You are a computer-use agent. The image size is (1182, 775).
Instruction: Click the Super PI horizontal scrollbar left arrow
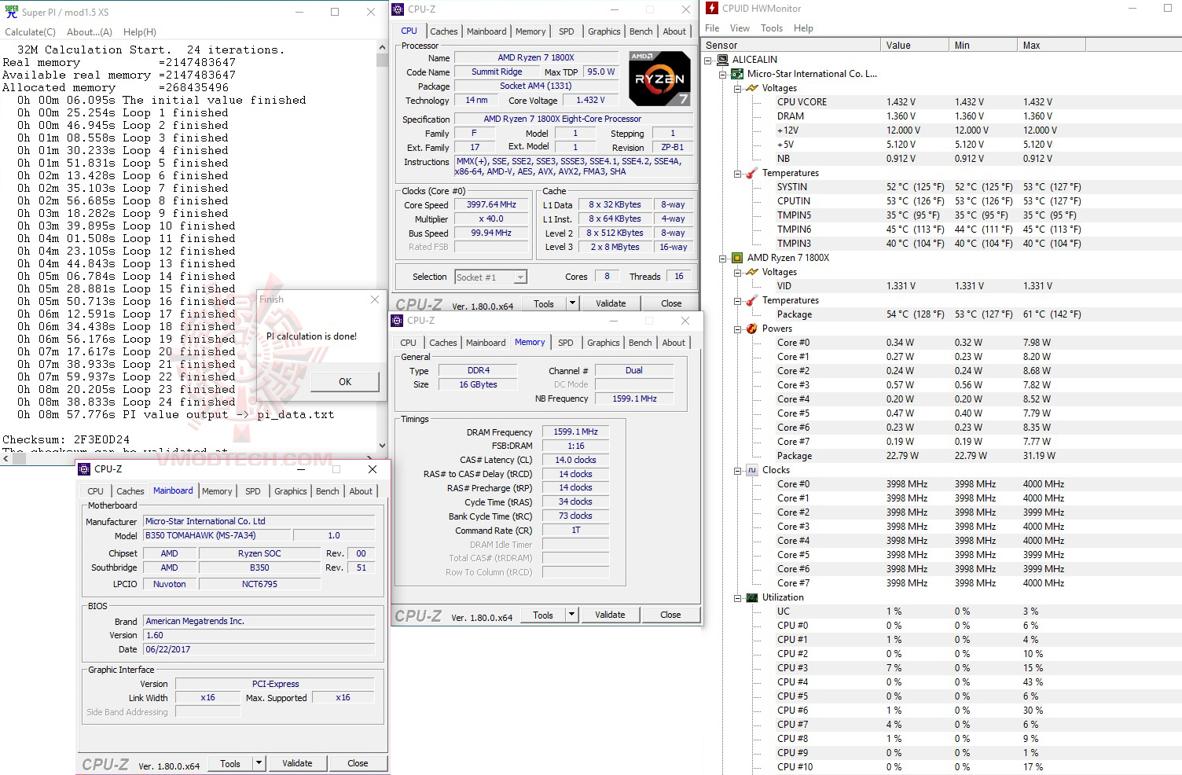coord(6,458)
